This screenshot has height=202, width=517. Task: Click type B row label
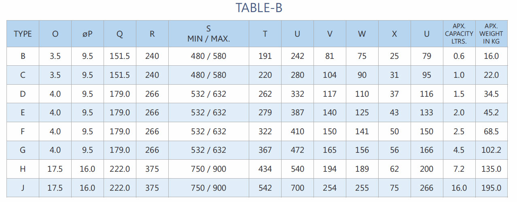(23, 56)
